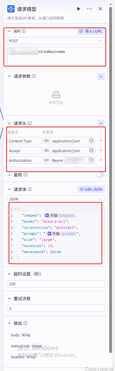
Task: Click the watermark false value
Action: click(x=55, y=252)
